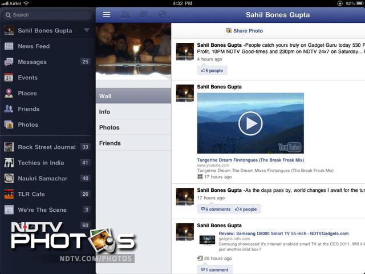The height and width of the screenshot is (274, 365).
Task: Open the 6 comments link
Action: point(216,209)
